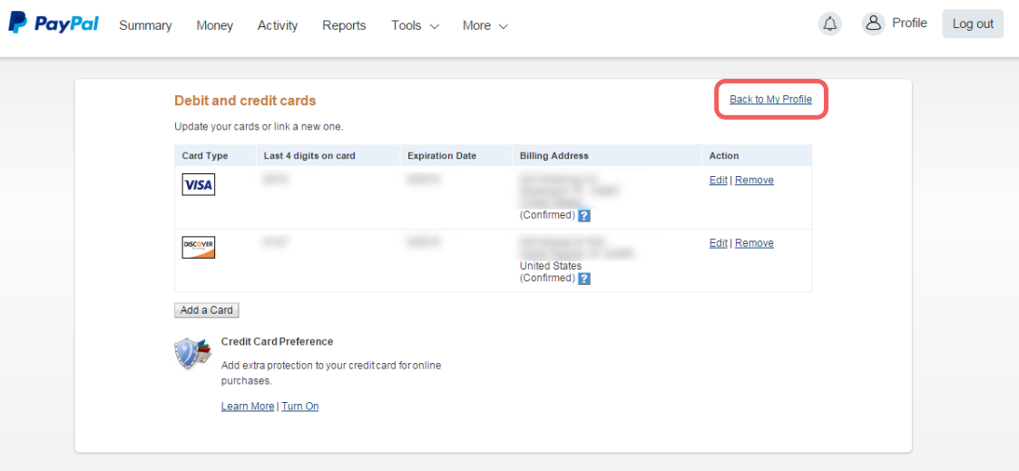The image size is (1019, 471).
Task: Edit the Discover card
Action: tap(718, 243)
